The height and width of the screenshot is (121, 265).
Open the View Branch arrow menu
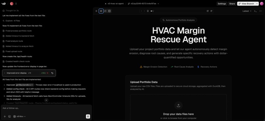coord(257,4)
